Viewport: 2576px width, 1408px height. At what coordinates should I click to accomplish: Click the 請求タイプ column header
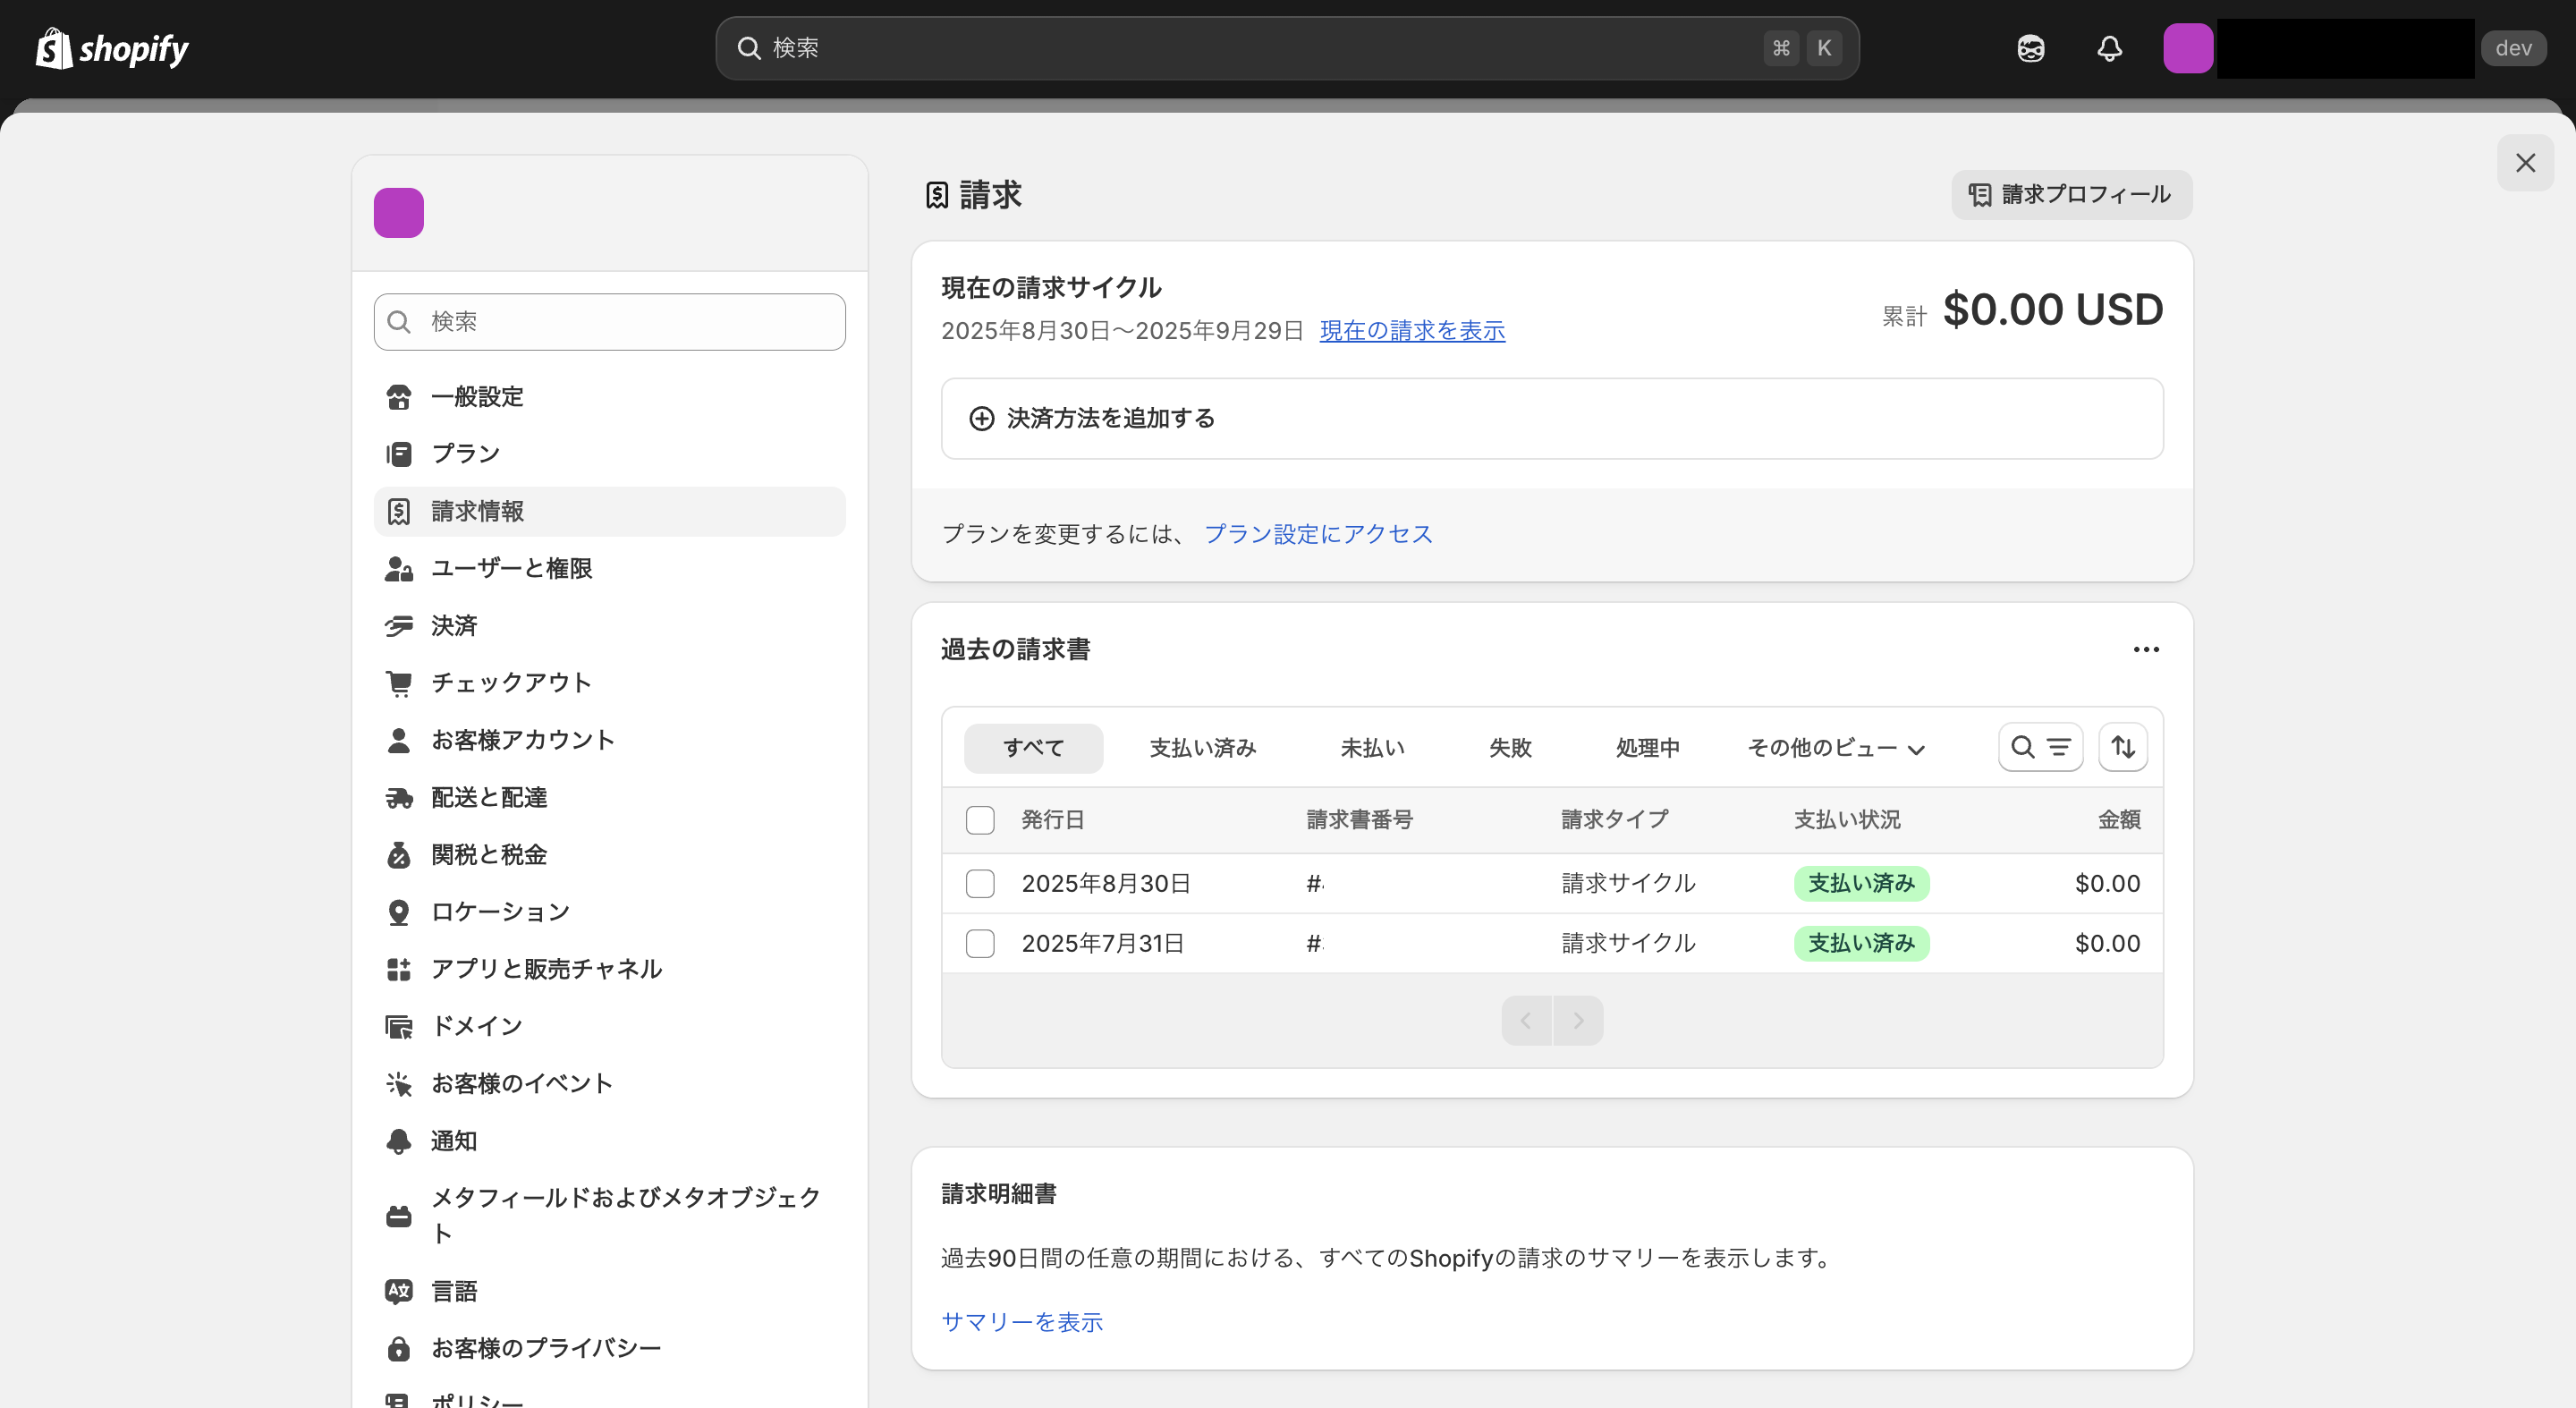1614,820
